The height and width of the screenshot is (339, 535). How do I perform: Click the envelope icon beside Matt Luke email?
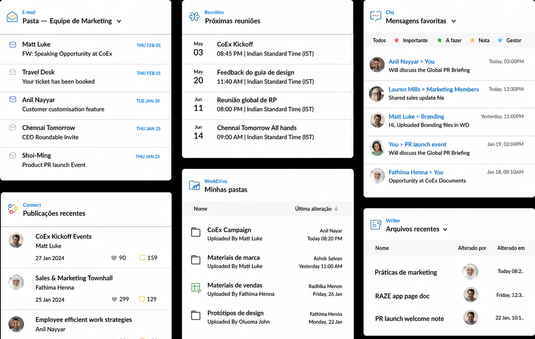pos(13,44)
